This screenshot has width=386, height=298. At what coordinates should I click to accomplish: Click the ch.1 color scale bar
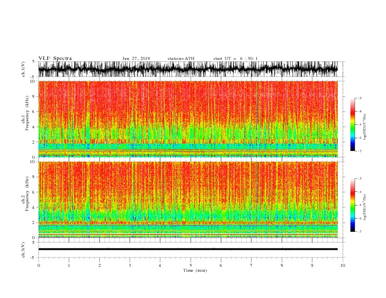(x=352, y=125)
